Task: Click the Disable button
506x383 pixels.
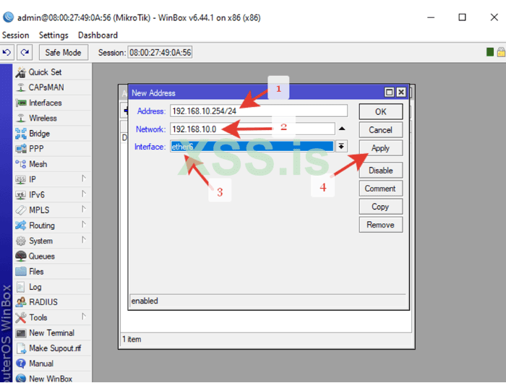Action: [x=381, y=171]
